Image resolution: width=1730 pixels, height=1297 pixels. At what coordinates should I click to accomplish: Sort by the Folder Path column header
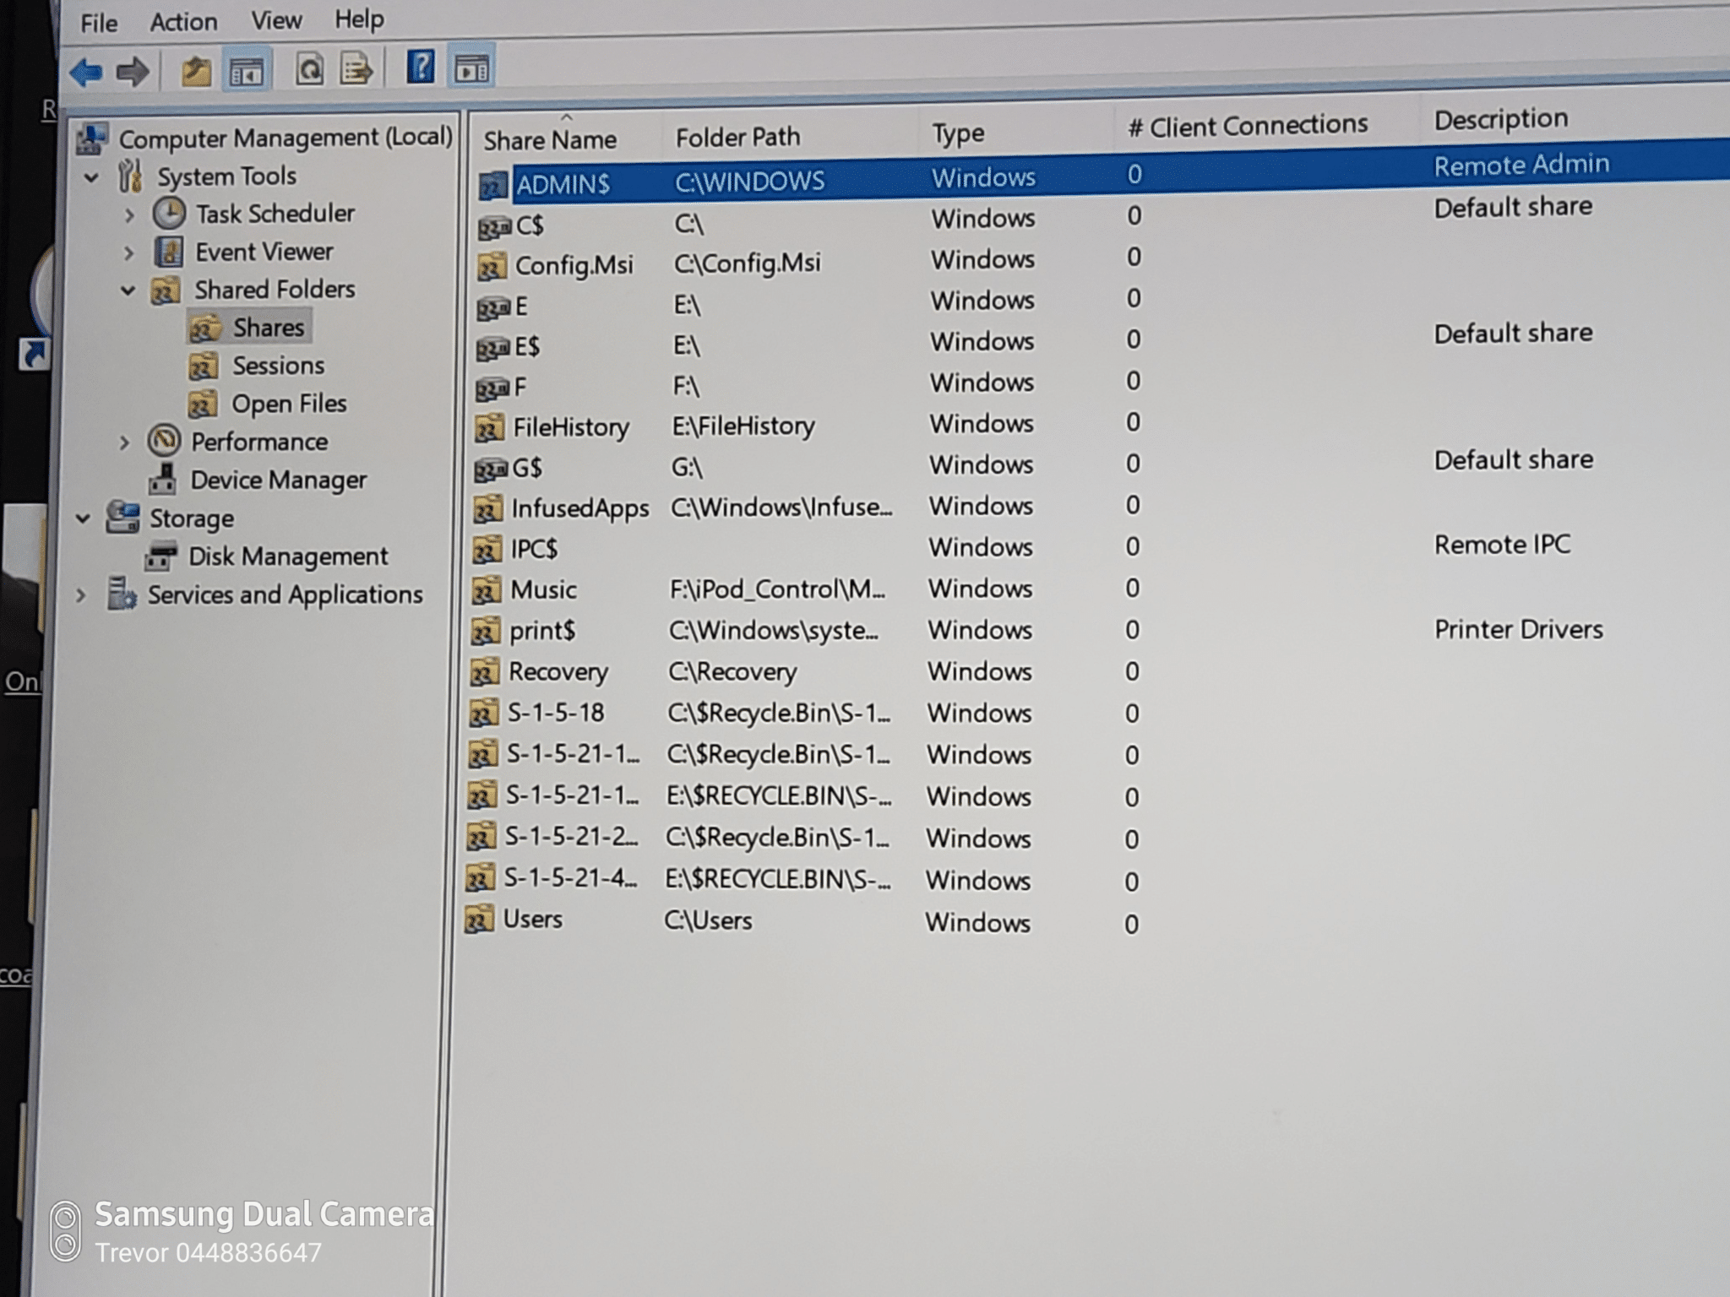point(737,137)
